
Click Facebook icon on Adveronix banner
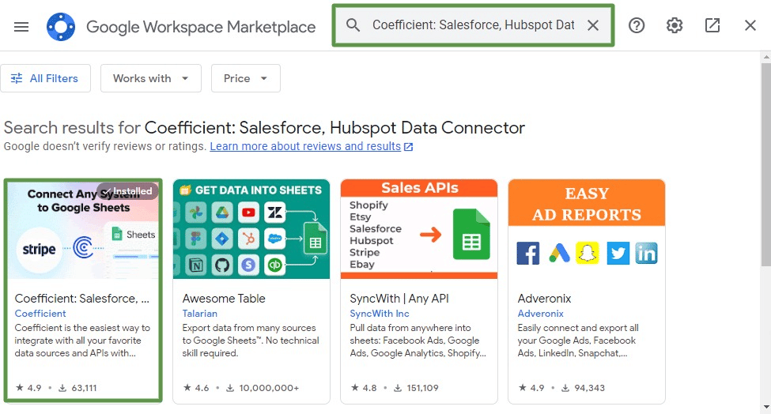(x=528, y=254)
